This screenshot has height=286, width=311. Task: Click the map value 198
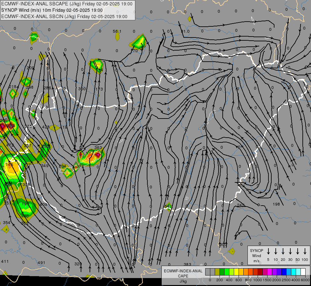[x=276, y=204]
